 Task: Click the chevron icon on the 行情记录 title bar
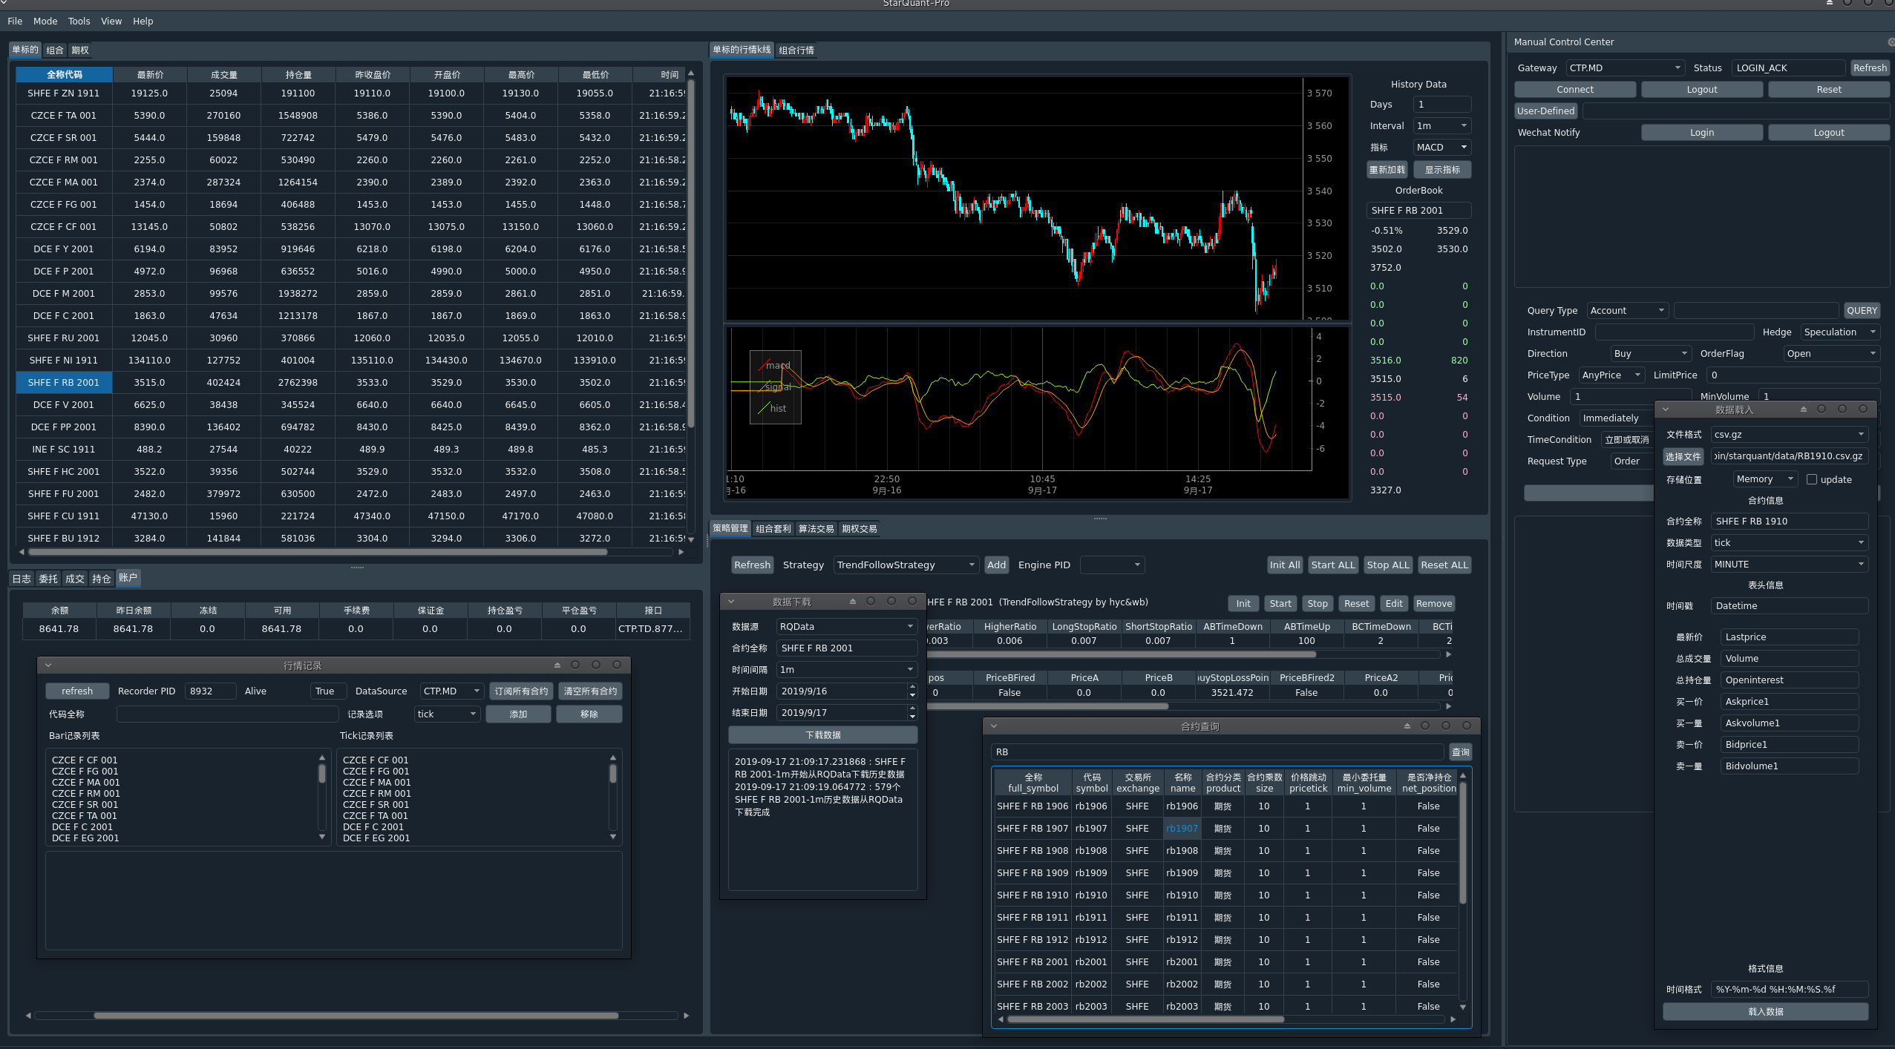point(48,665)
